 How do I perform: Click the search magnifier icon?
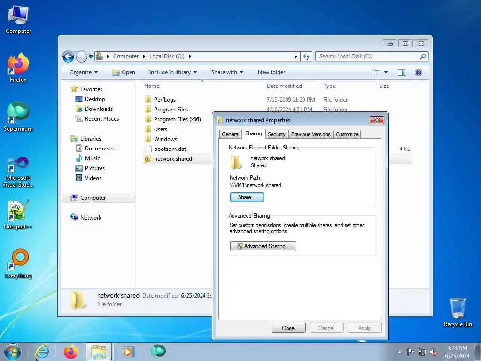click(423, 56)
